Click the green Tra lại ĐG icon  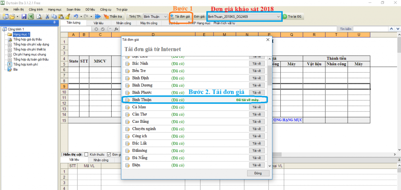285,17
